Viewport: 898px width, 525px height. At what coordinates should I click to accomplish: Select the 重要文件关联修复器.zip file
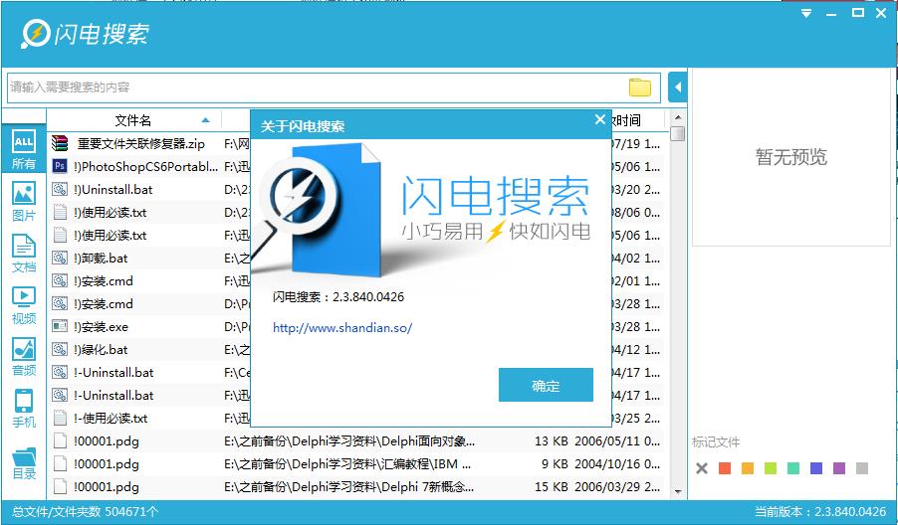click(140, 143)
